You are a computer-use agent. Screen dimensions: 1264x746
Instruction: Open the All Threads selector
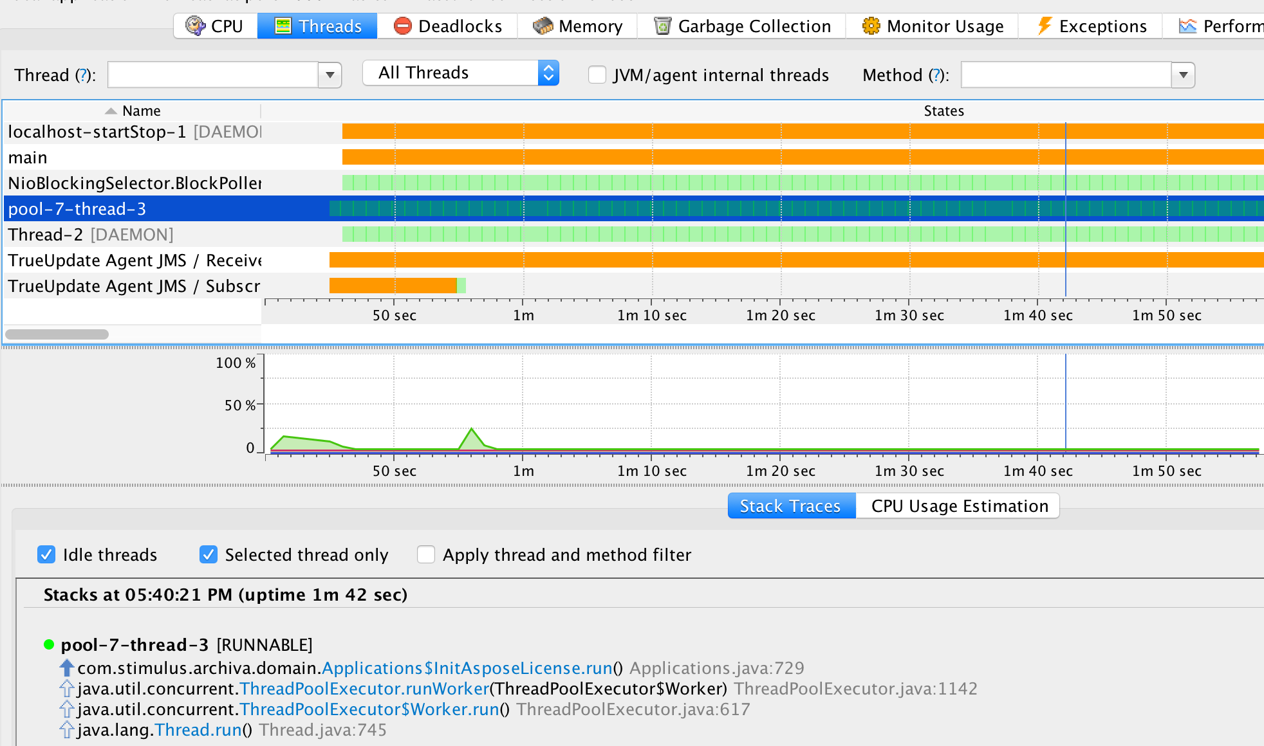[461, 73]
